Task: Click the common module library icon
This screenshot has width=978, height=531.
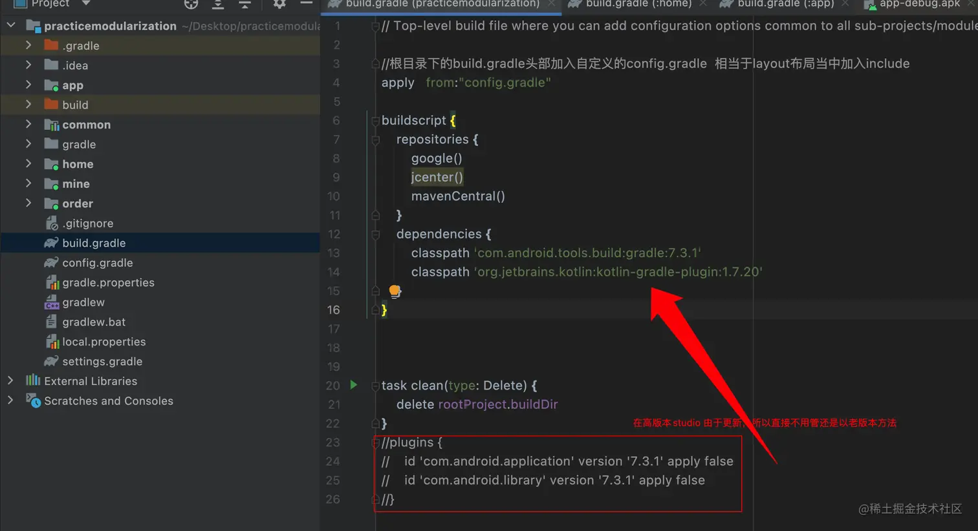Action: [52, 125]
